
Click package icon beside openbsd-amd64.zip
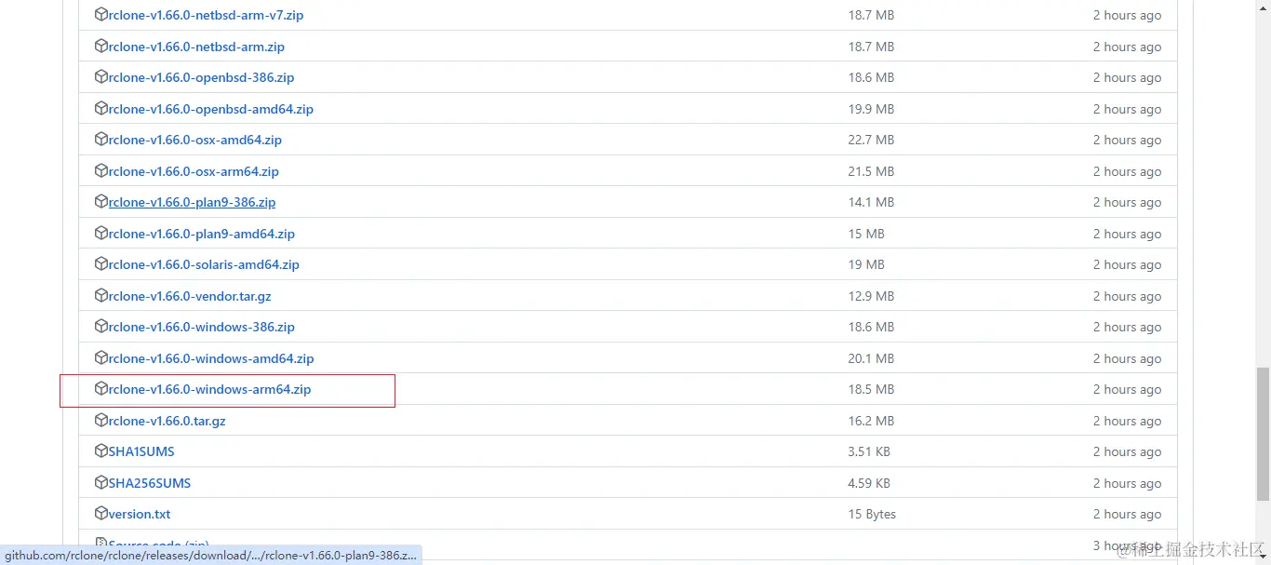[x=101, y=108]
